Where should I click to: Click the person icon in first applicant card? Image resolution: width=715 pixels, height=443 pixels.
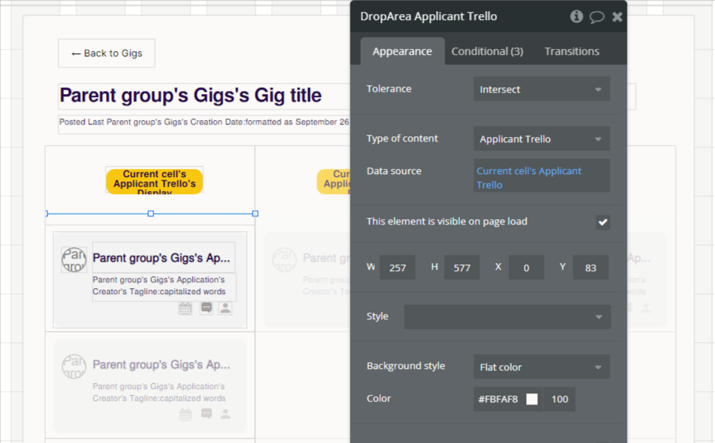point(225,308)
